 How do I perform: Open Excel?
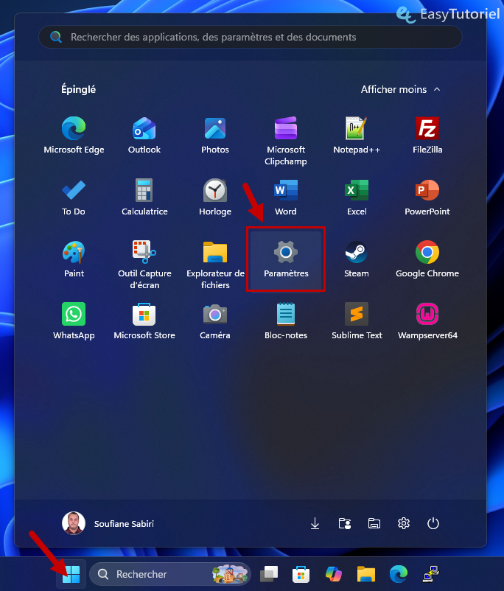click(x=357, y=197)
